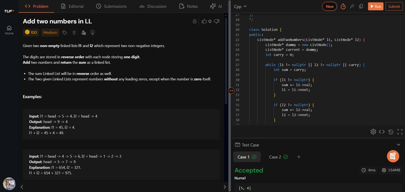This screenshot has height=192, width=405.
Task: Click the 'Accepted' result text
Action: [249, 170]
